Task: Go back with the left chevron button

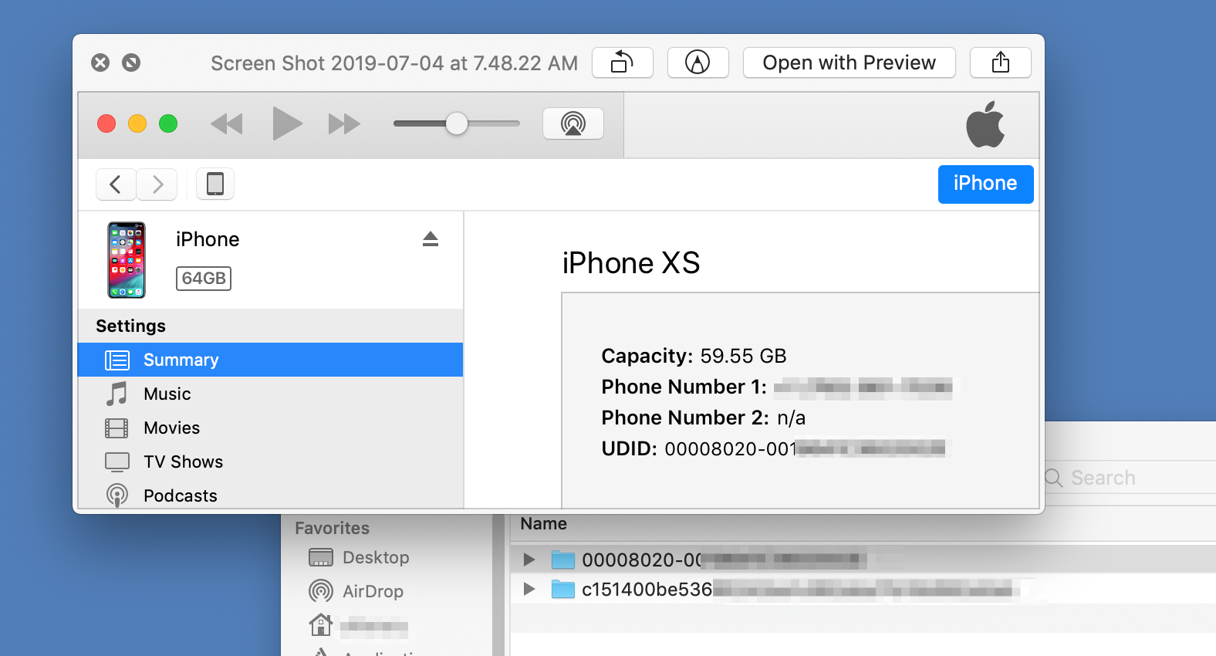Action: 116,184
